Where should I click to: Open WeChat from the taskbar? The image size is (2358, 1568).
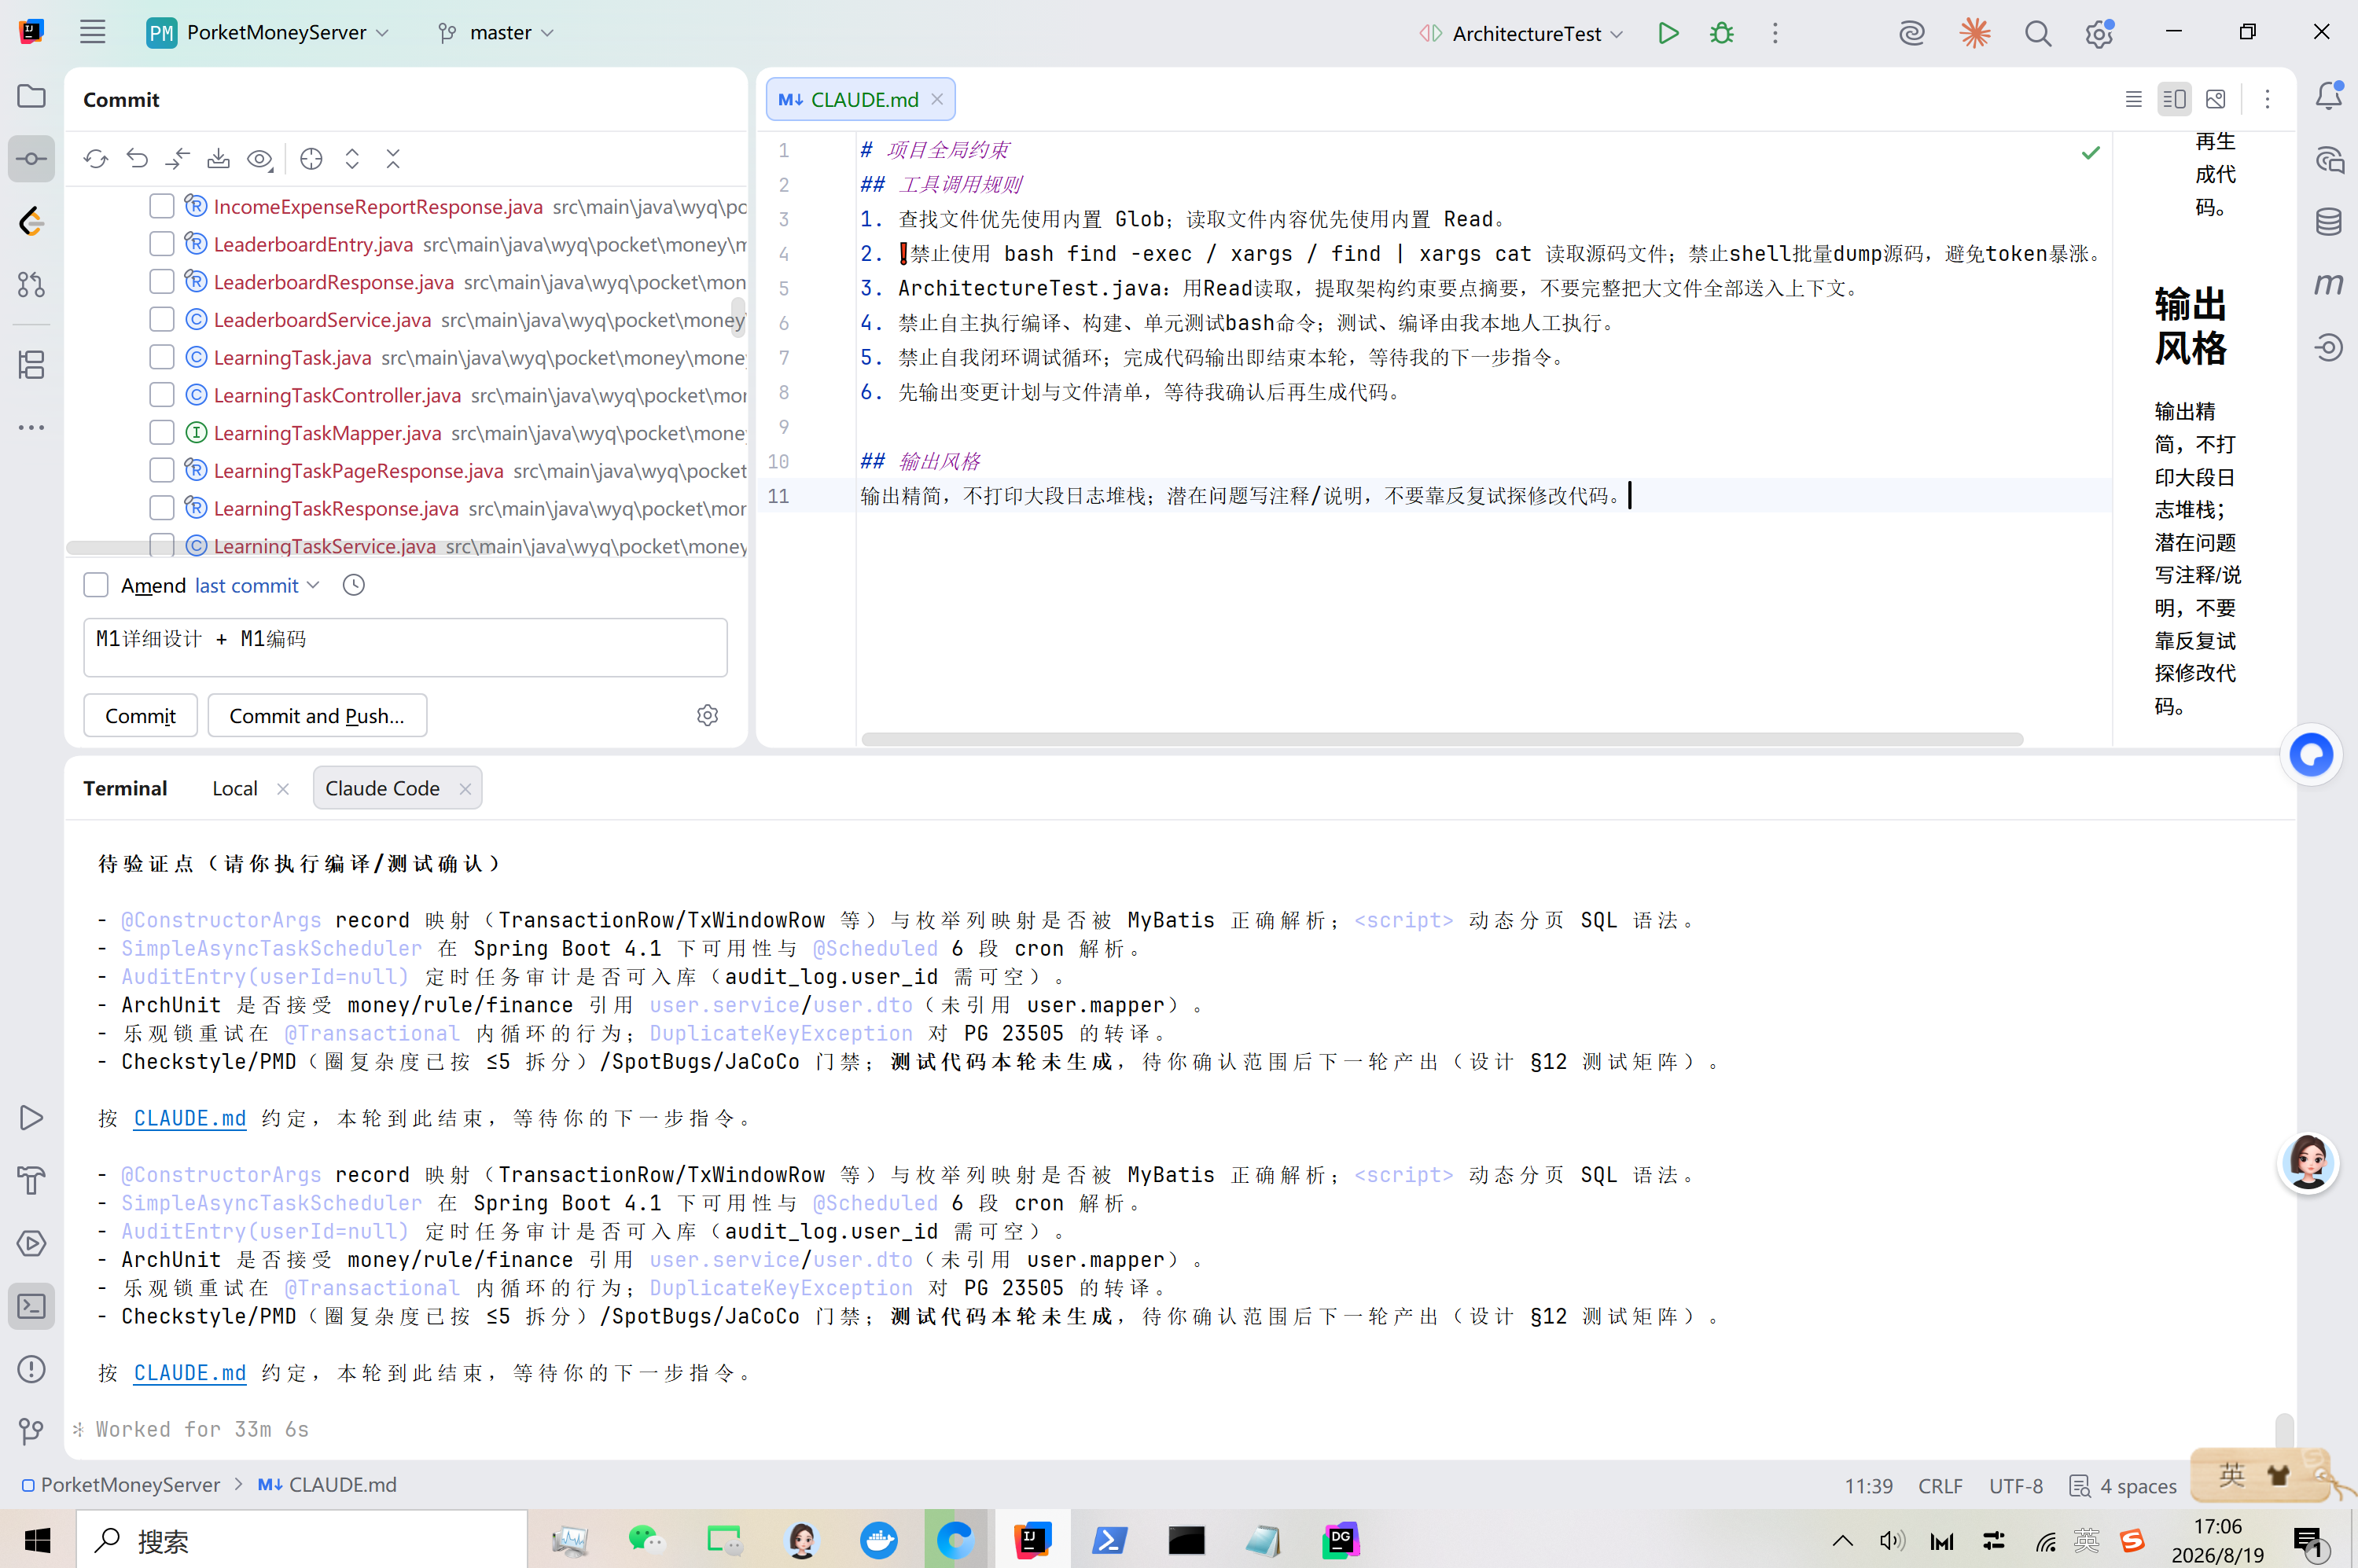[646, 1540]
